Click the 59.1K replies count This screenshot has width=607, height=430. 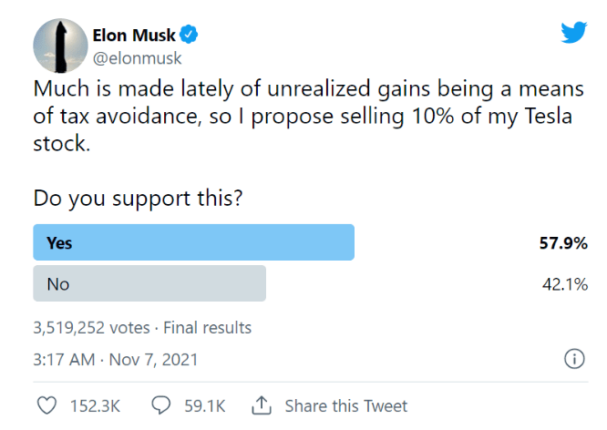[205, 405]
